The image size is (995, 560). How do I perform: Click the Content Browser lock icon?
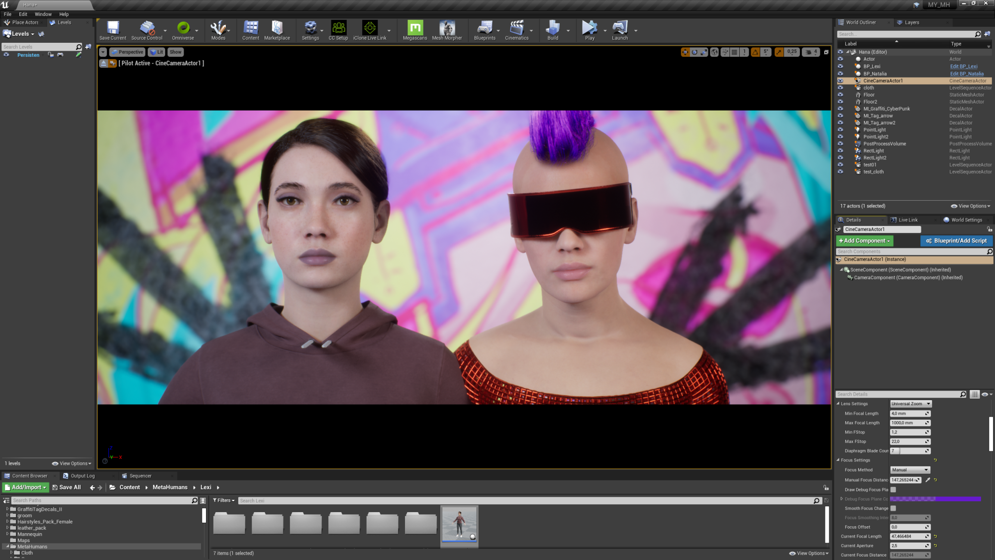[x=826, y=487]
